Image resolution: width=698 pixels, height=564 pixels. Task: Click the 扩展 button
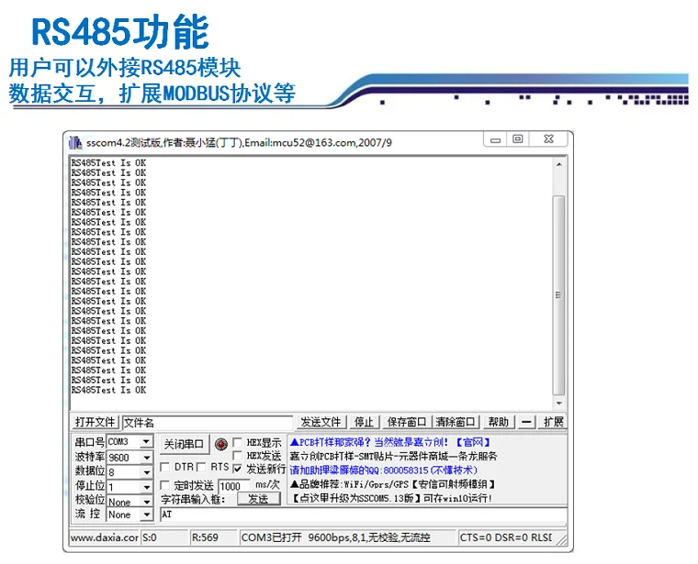553,422
